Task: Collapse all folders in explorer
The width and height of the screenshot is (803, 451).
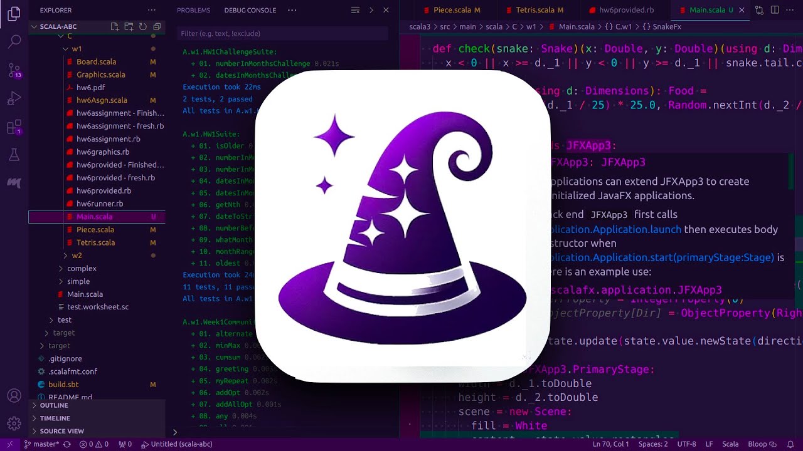Action: pyautogui.click(x=156, y=27)
